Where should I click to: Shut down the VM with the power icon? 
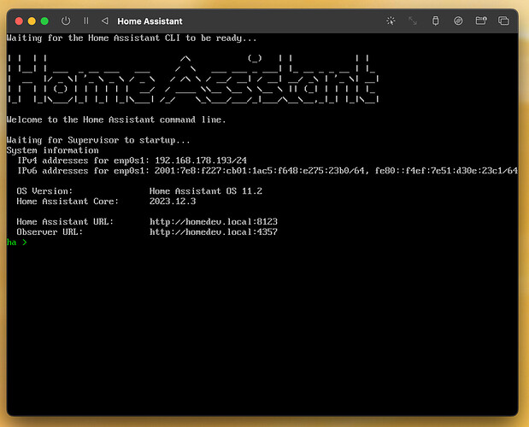[66, 20]
